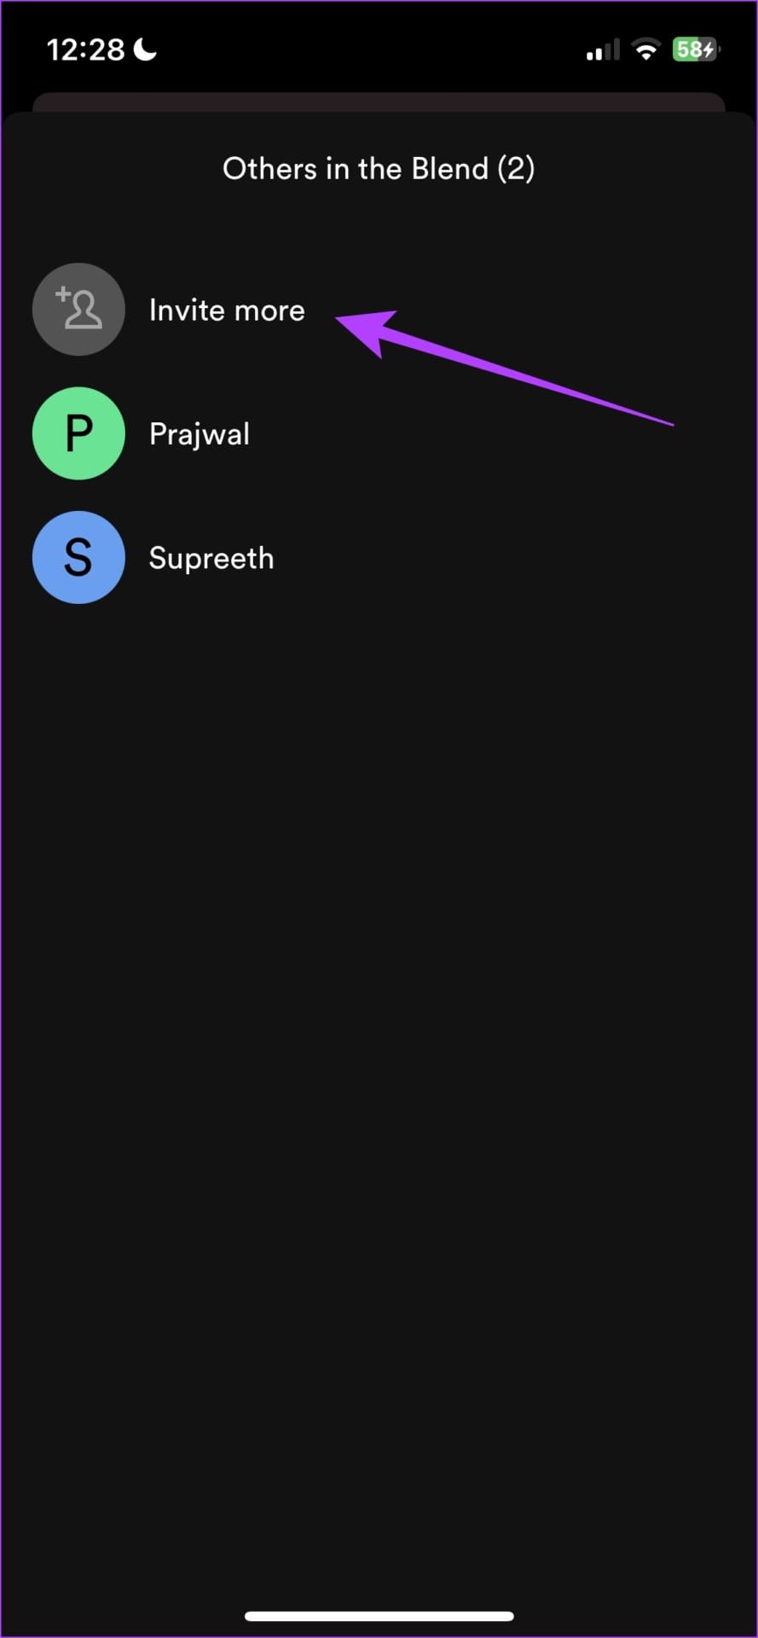Open Supreeth's blue S avatar
Screen dimensions: 758x1638
[78, 557]
